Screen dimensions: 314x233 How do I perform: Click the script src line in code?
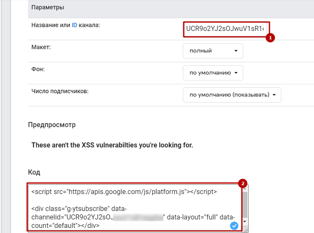point(124,192)
